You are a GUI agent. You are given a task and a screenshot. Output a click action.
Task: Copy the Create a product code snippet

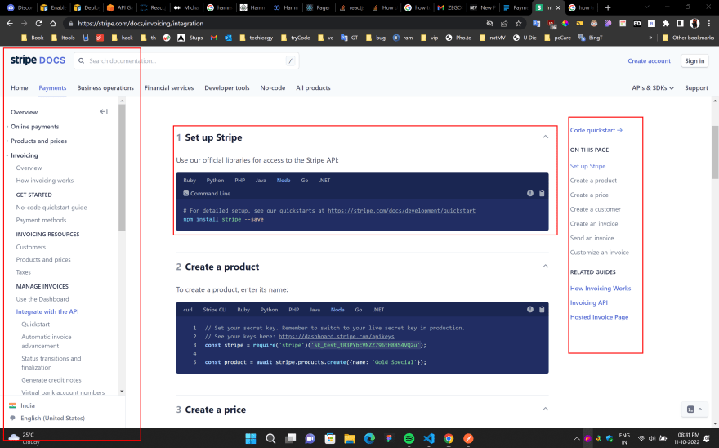point(542,309)
